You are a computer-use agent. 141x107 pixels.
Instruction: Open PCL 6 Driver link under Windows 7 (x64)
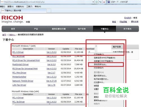pos(18,52)
